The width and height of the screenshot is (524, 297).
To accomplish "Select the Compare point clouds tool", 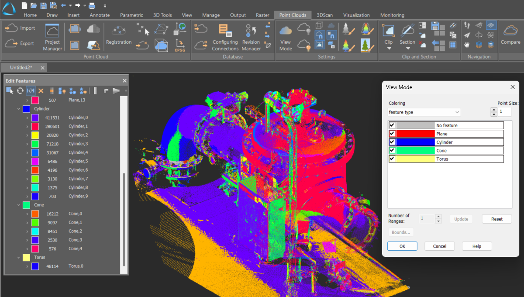I will (x=510, y=35).
